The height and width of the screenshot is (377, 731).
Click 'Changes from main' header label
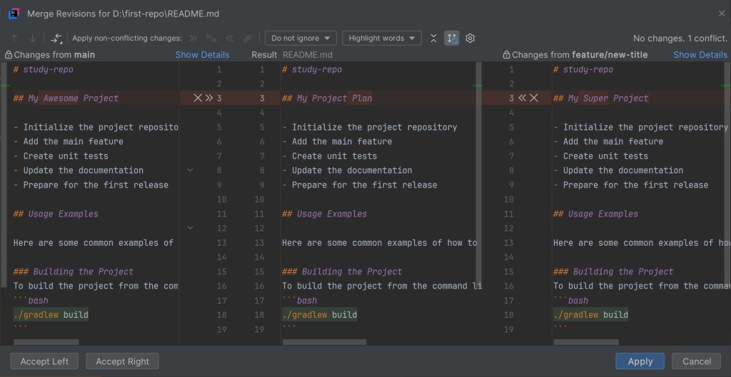tap(54, 55)
